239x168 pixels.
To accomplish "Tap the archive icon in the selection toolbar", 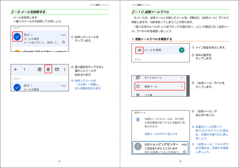I will pyautogui.click(x=40, y=69).
